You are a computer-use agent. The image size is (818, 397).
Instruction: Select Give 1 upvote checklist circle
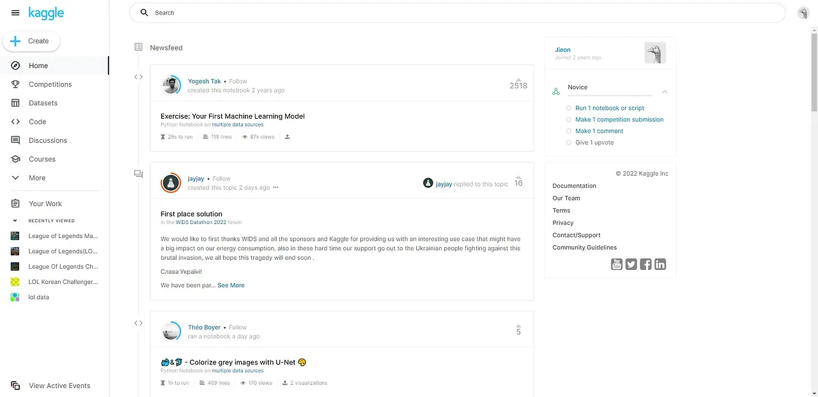coord(569,142)
